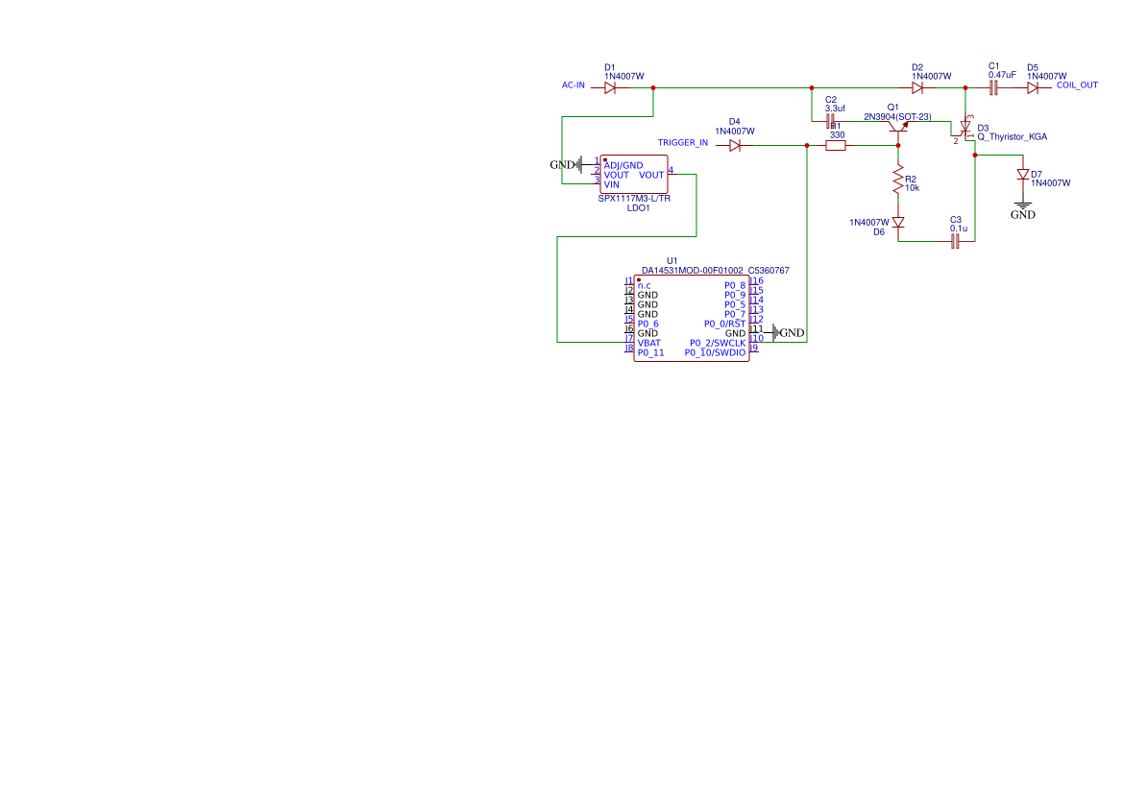
Task: Select the Q1 transistor symbol
Action: tap(898, 128)
